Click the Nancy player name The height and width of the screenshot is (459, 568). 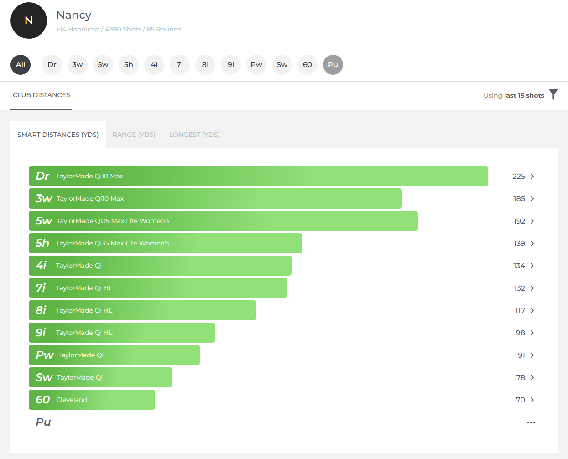74,15
